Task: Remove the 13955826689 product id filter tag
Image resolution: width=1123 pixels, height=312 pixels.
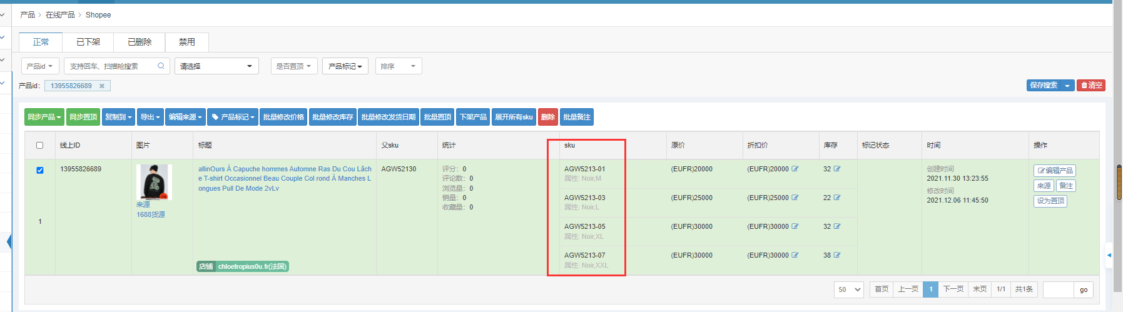Action: click(x=102, y=86)
